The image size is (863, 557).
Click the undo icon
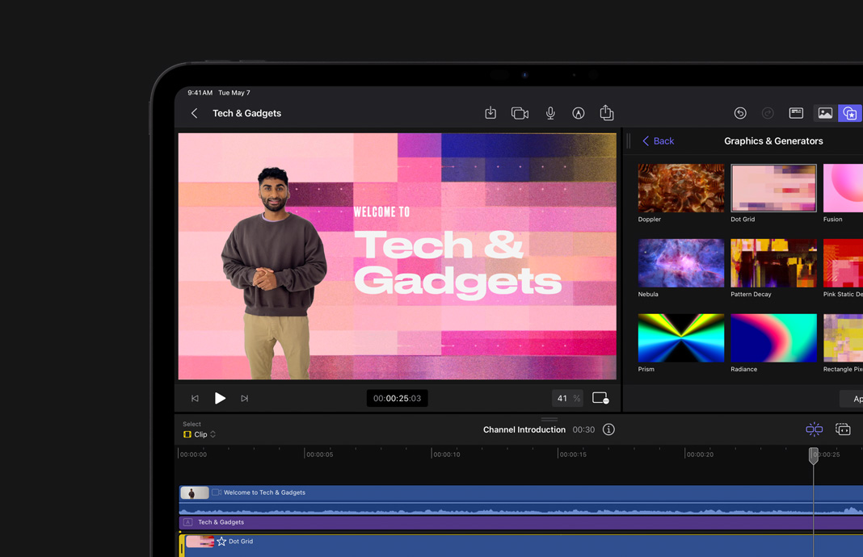pyautogui.click(x=740, y=113)
